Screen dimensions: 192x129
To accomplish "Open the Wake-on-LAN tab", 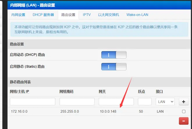I will [137, 15].
